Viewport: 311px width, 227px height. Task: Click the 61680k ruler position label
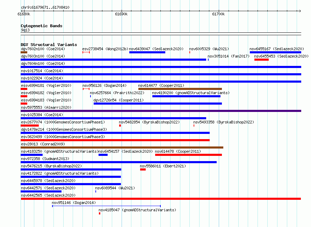pyautogui.click(x=24, y=14)
